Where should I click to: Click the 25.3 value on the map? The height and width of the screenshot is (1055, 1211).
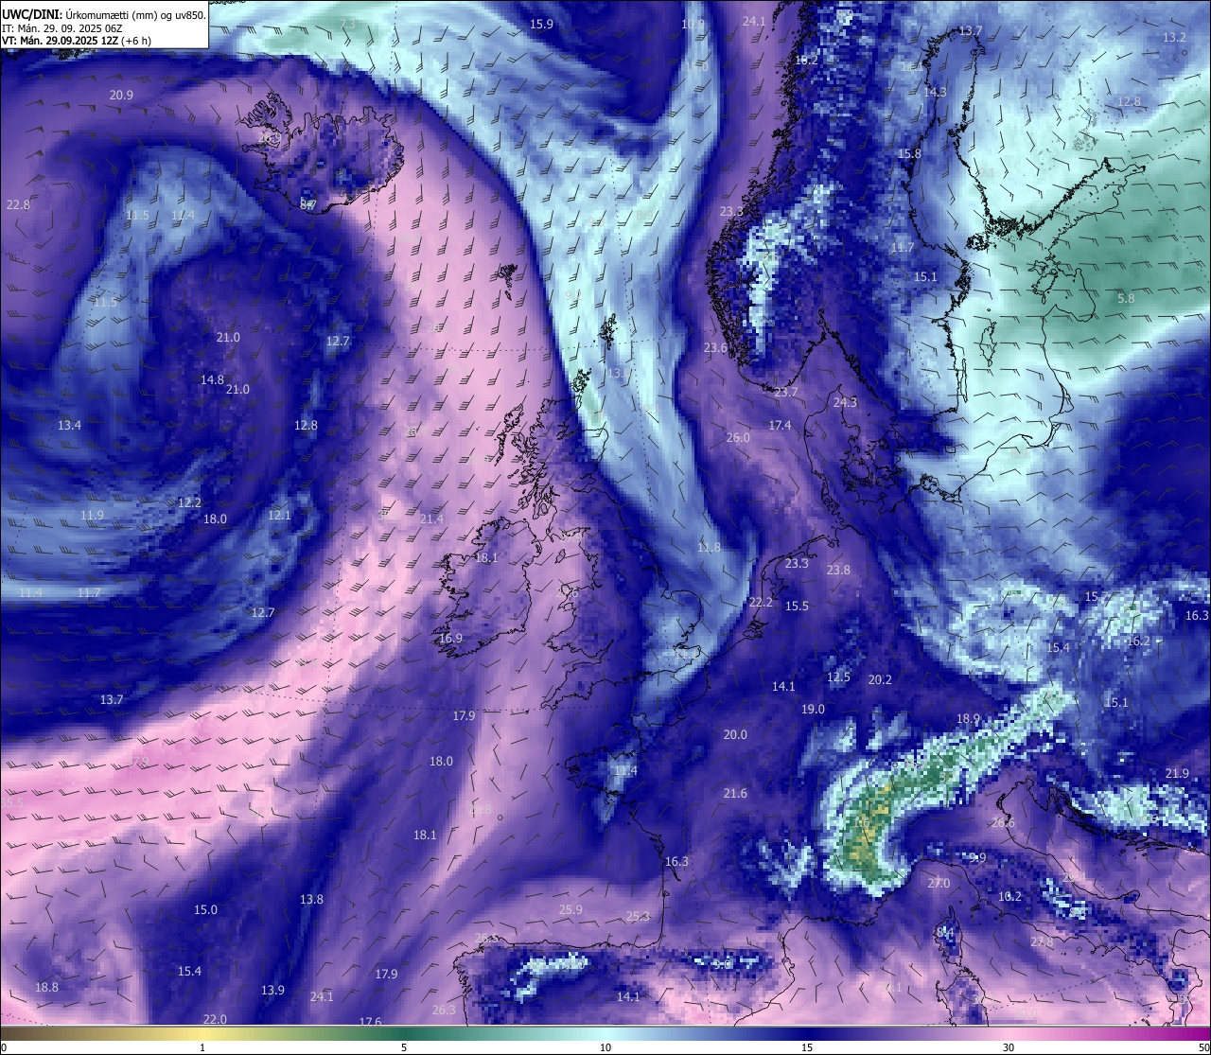coord(639,917)
